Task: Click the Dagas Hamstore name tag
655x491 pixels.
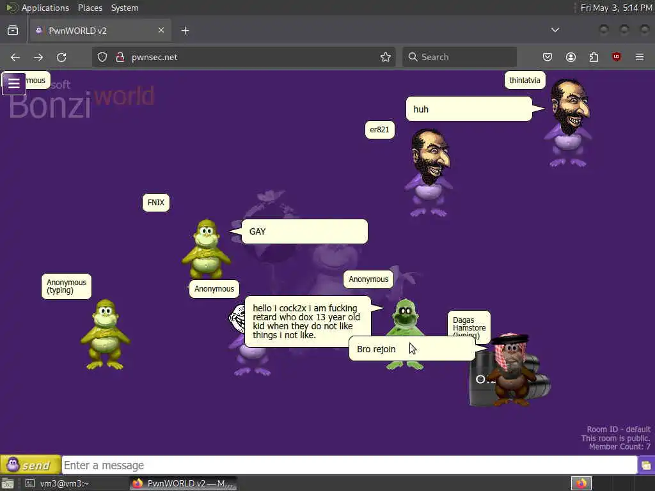Action: 469,324
